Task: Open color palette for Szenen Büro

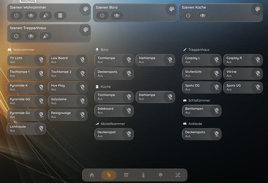Action: click(171, 9)
